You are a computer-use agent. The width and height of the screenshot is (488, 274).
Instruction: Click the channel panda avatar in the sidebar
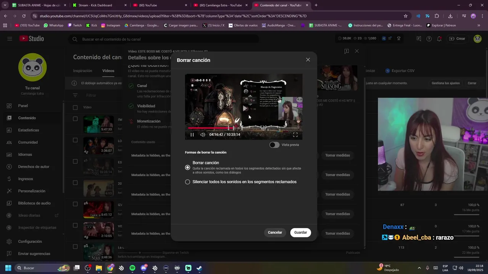[32, 67]
